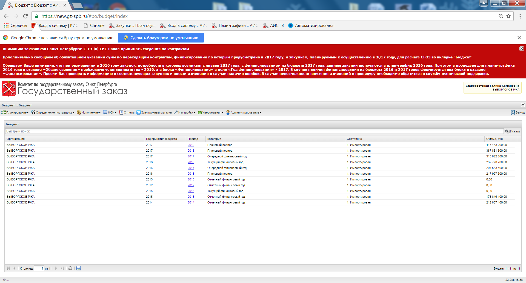Open the Настройки dropdown menu

tap(185, 112)
